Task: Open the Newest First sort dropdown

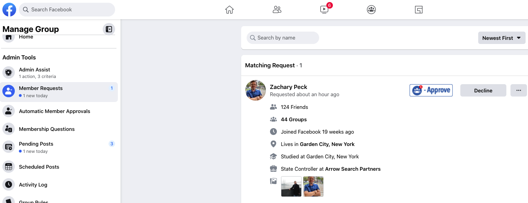Action: tap(502, 38)
